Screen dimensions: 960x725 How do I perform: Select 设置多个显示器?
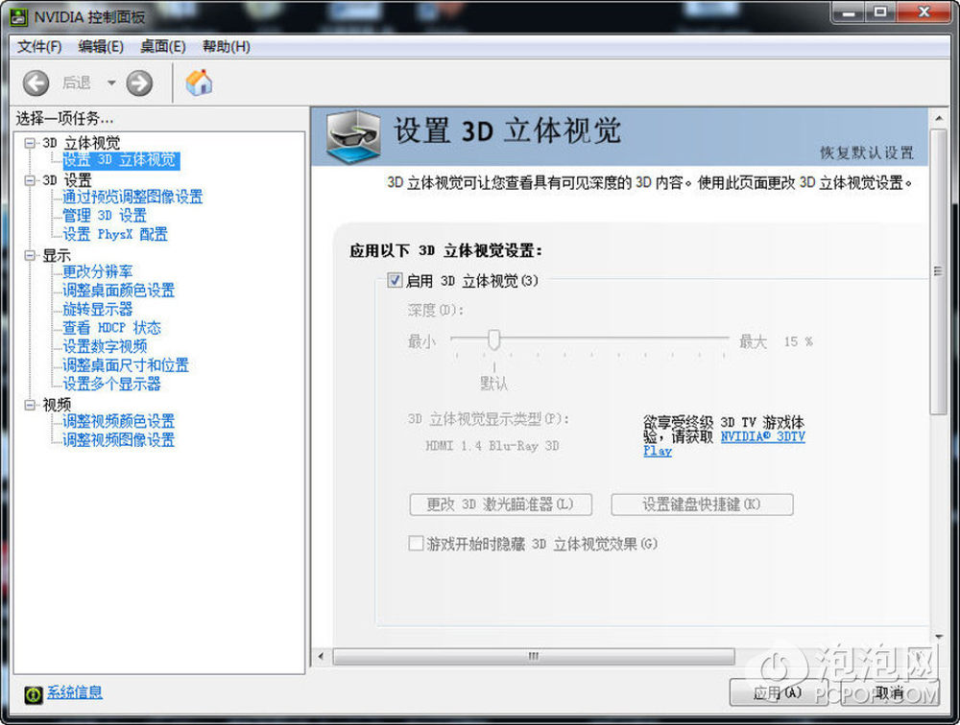pos(111,385)
